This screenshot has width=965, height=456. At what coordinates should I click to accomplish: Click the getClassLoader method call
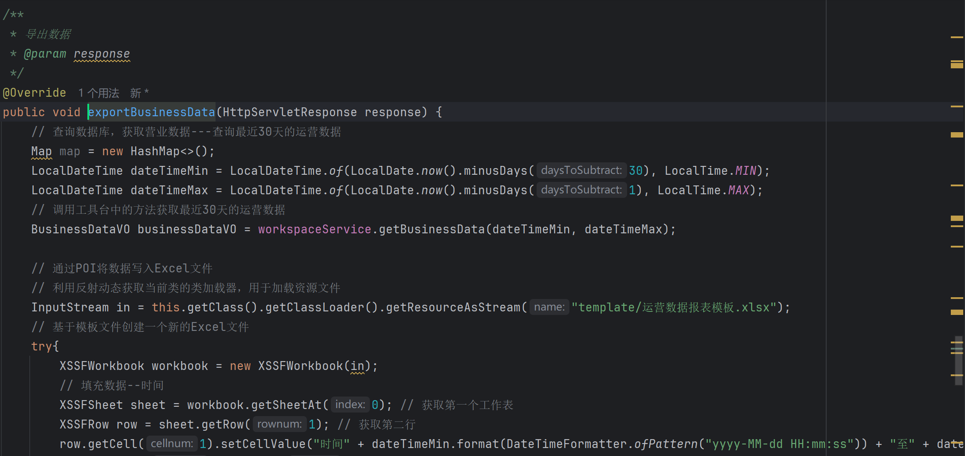coord(315,307)
